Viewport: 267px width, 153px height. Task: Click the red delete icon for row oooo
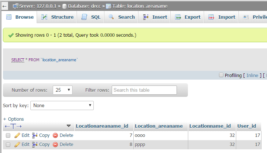coord(55,135)
